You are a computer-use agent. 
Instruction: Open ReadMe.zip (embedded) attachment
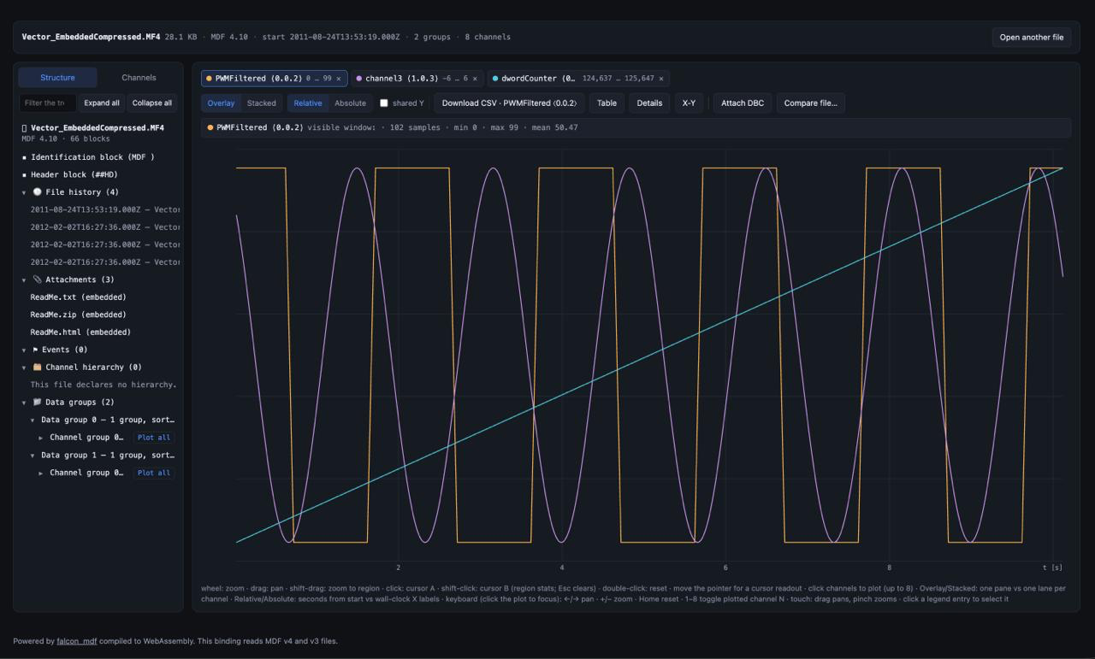pos(78,315)
